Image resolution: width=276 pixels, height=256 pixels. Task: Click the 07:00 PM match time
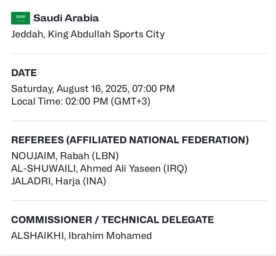coord(153,88)
